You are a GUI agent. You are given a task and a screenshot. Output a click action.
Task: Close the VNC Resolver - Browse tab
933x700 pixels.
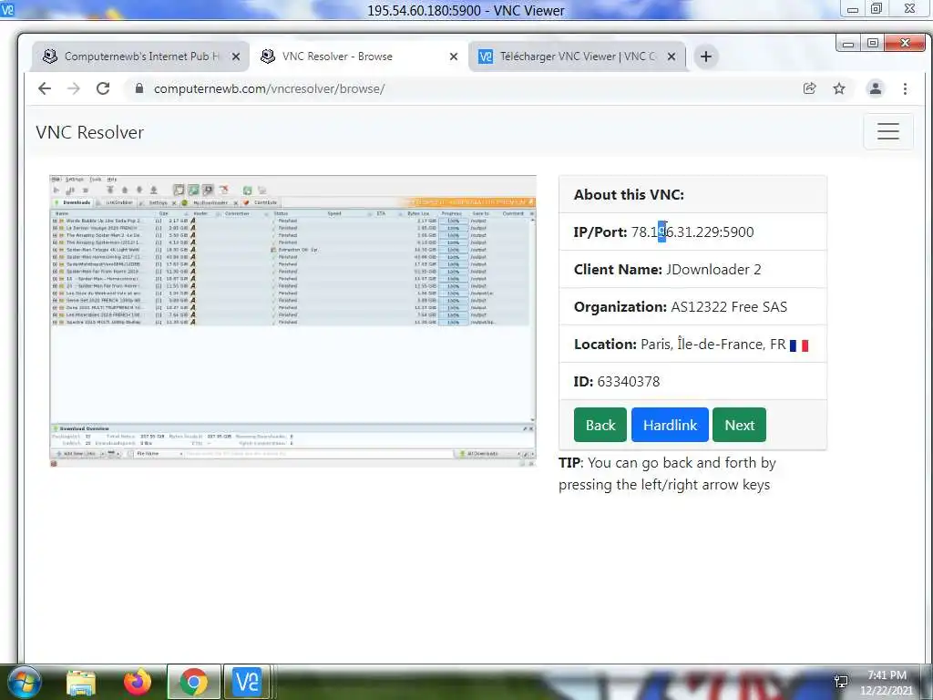(454, 57)
